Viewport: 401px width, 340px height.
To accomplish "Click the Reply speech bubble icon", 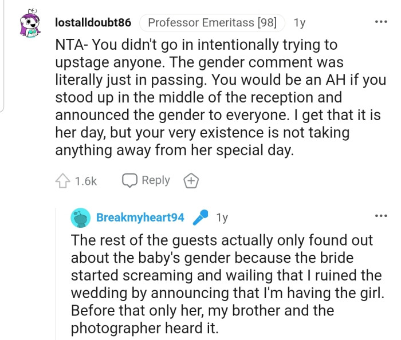I will (x=129, y=181).
